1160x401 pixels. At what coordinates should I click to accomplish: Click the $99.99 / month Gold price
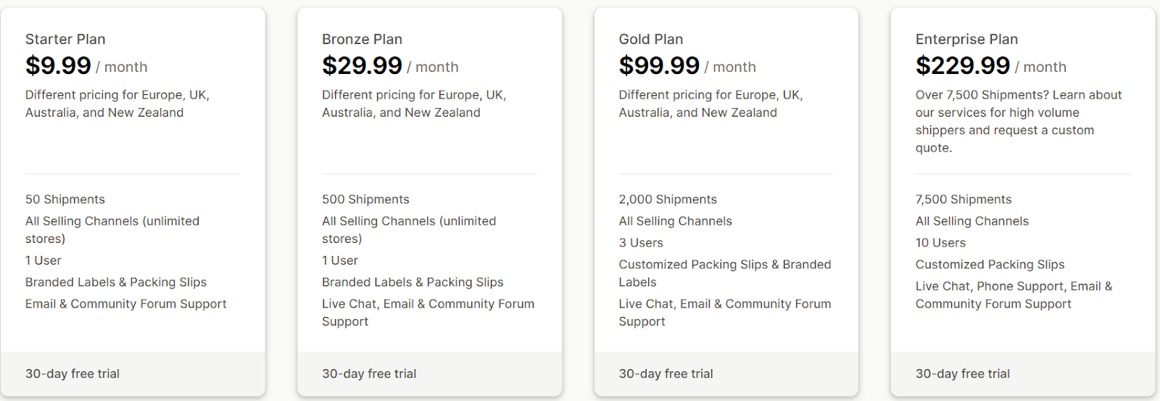click(x=687, y=66)
